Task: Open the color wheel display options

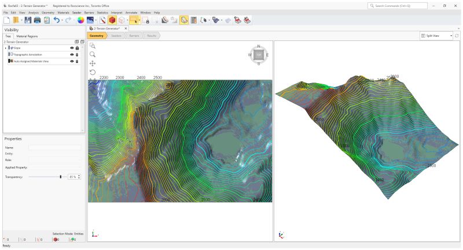Action: (80, 20)
